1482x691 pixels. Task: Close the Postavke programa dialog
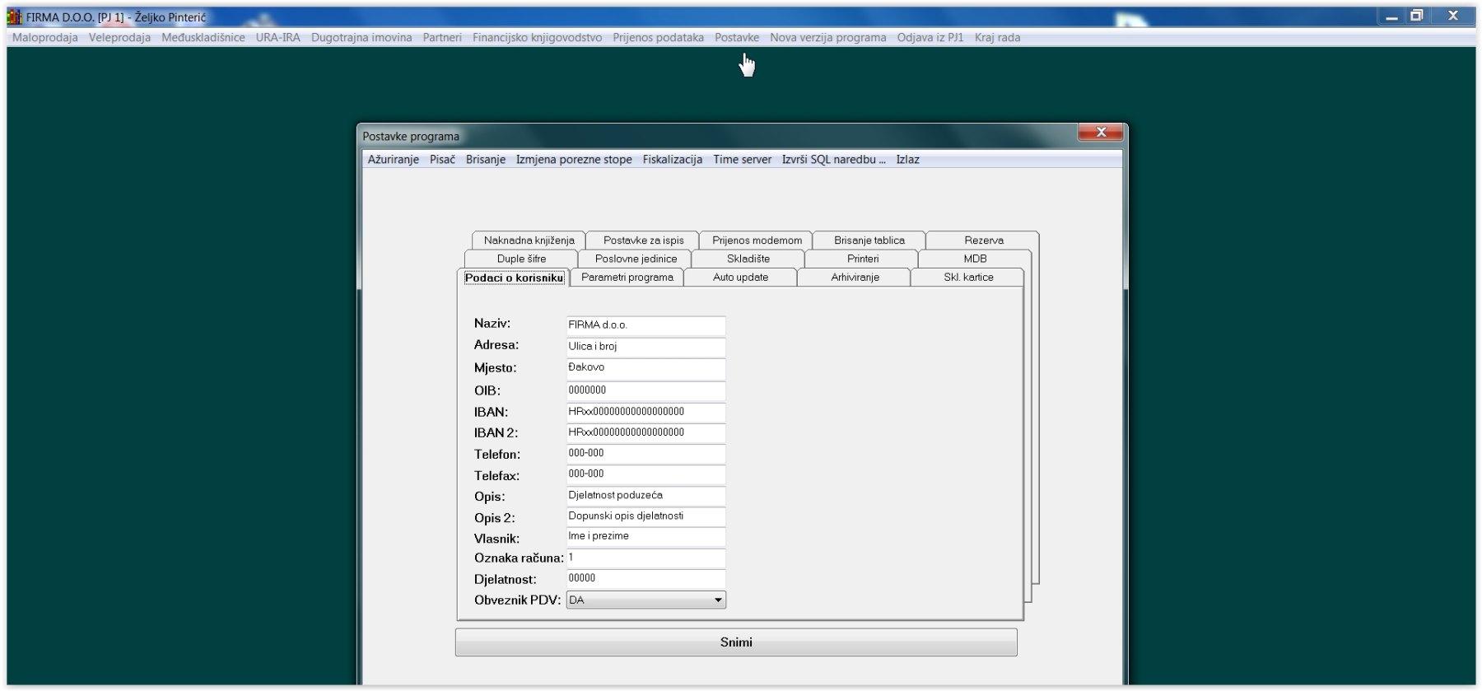click(1101, 133)
